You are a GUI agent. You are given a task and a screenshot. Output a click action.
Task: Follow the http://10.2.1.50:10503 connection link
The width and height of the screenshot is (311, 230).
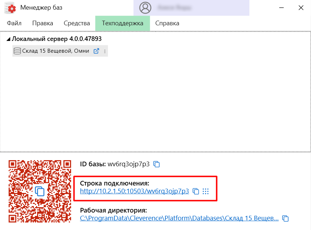(135, 191)
